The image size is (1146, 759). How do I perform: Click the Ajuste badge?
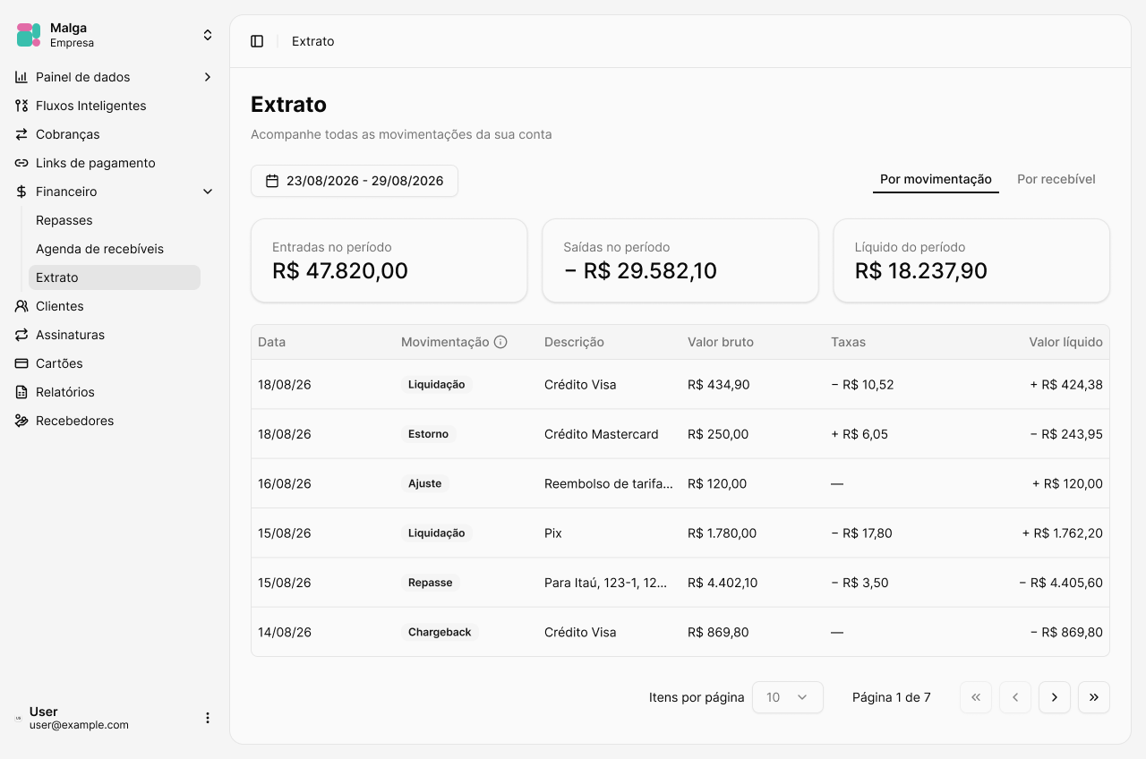click(x=425, y=483)
